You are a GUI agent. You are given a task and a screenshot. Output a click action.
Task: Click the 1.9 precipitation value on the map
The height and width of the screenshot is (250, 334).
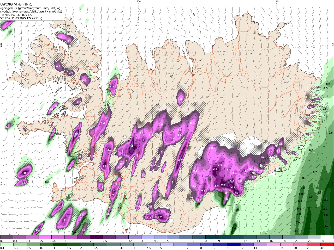click(217, 186)
